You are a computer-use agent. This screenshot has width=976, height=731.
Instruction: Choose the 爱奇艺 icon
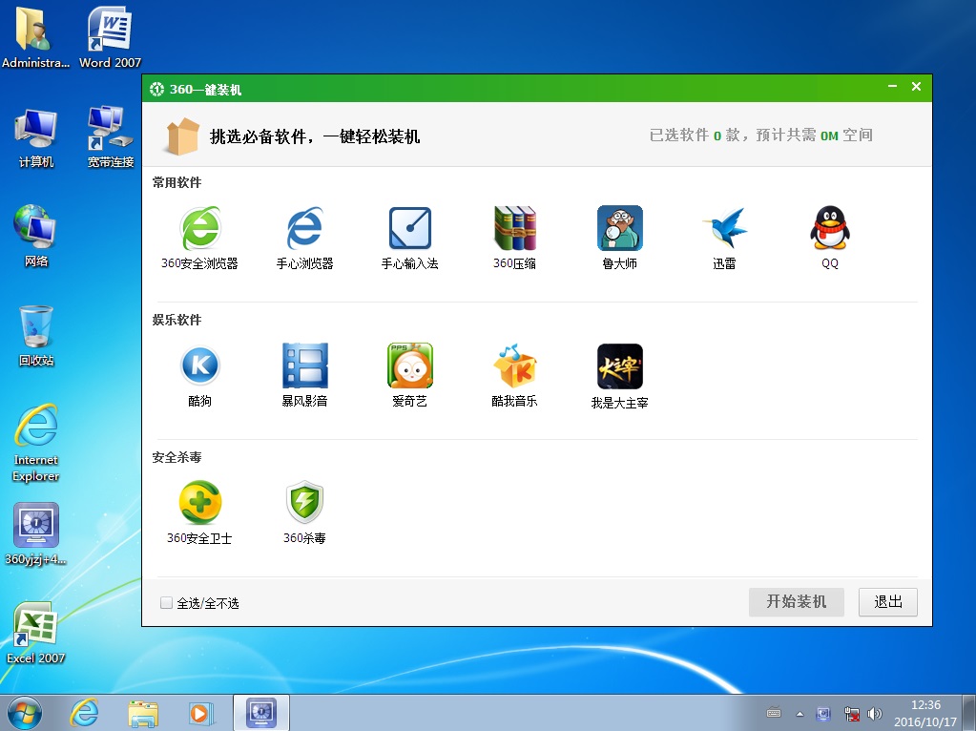[409, 366]
